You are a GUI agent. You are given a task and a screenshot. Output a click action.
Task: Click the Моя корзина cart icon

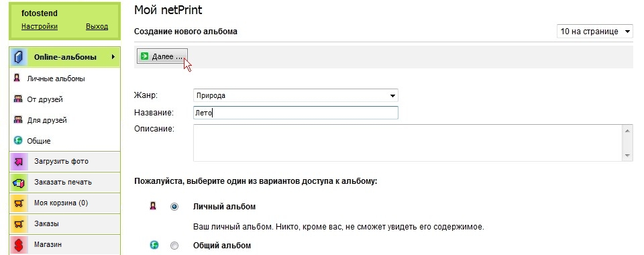pyautogui.click(x=19, y=203)
